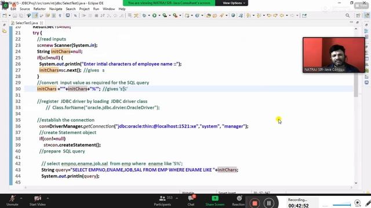Image resolution: width=371 pixels, height=208 pixels.
Task: Open the Source menu
Action: [x=24, y=9]
